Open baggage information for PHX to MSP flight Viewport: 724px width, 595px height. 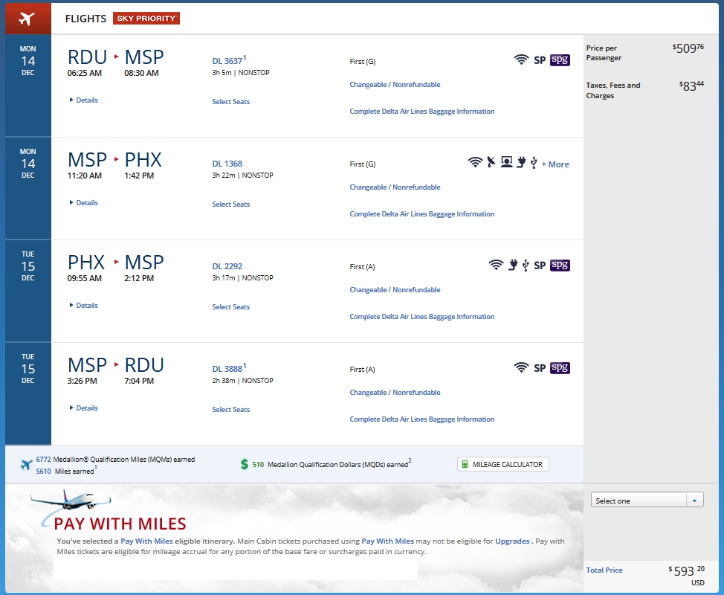[421, 317]
